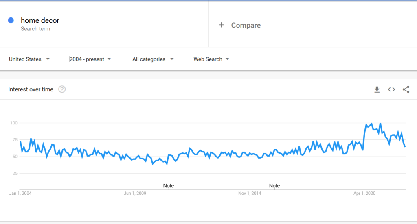Edit the home decor search term
Image resolution: width=417 pixels, height=224 pixels.
pos(40,20)
